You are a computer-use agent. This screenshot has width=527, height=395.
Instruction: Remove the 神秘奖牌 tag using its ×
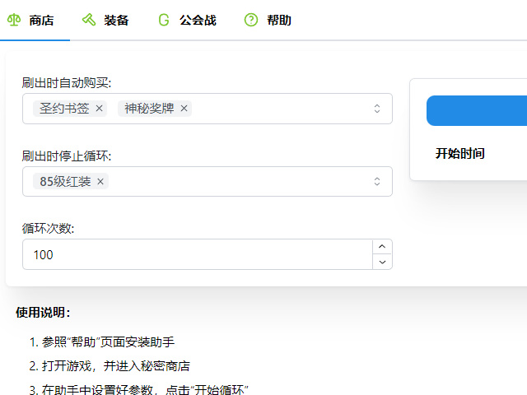(184, 109)
